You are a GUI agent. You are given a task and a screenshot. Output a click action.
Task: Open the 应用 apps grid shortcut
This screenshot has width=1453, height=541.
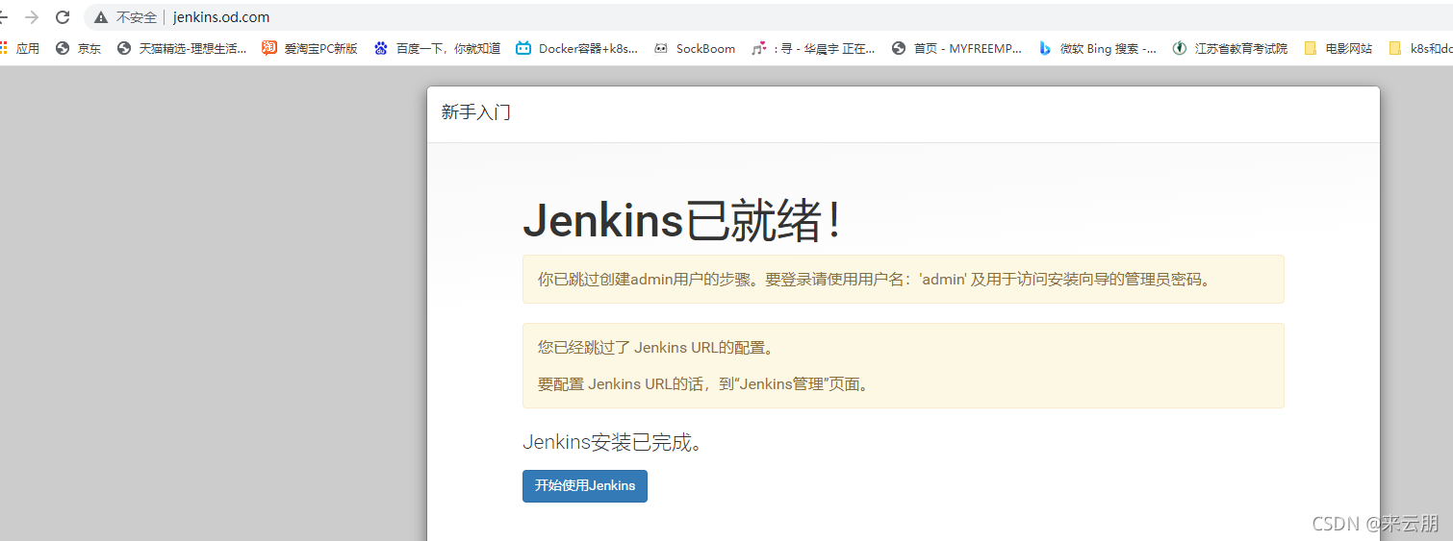tap(18, 48)
